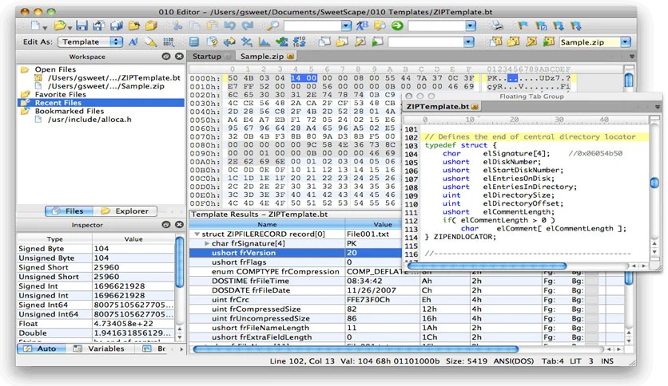Switch to the Startup tab
Image resolution: width=668 pixels, height=386 pixels.
[x=207, y=56]
